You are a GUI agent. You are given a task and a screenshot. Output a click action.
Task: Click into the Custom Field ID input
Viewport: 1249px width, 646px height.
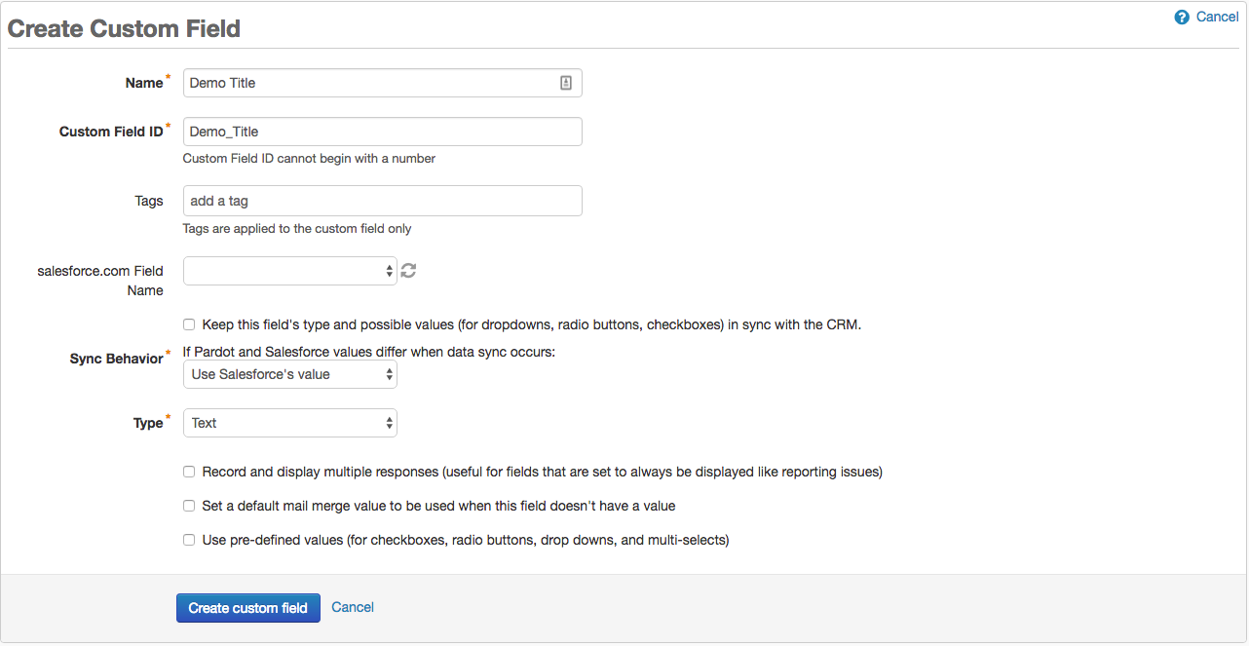click(383, 132)
